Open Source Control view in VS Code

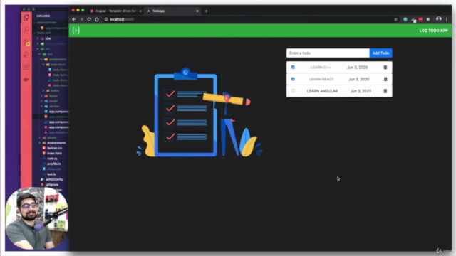[x=26, y=43]
